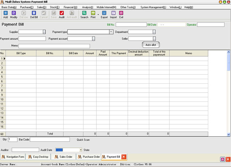Click the grid scrollbar up arrow

[229, 52]
